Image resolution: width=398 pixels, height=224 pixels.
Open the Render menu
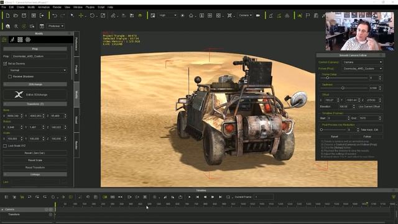[57, 7]
